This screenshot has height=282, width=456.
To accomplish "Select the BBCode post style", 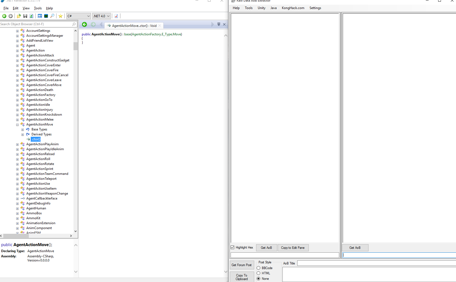I will click(x=259, y=268).
